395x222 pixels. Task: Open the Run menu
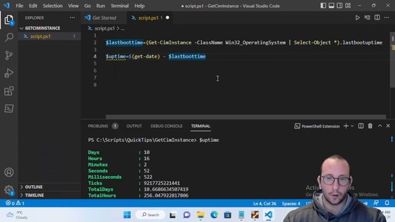(101, 6)
